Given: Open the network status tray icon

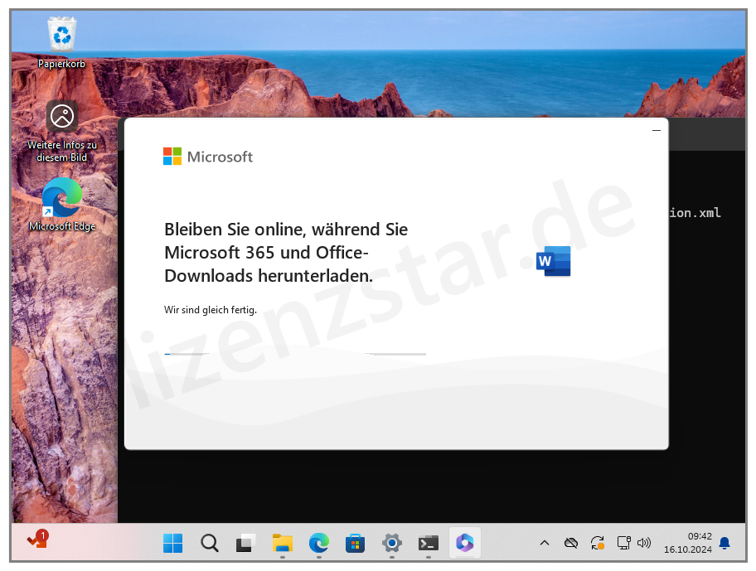Looking at the screenshot, I should (x=623, y=543).
